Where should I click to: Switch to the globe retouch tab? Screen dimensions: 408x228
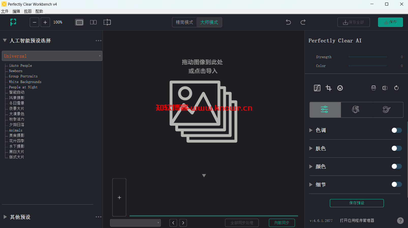[x=356, y=110]
